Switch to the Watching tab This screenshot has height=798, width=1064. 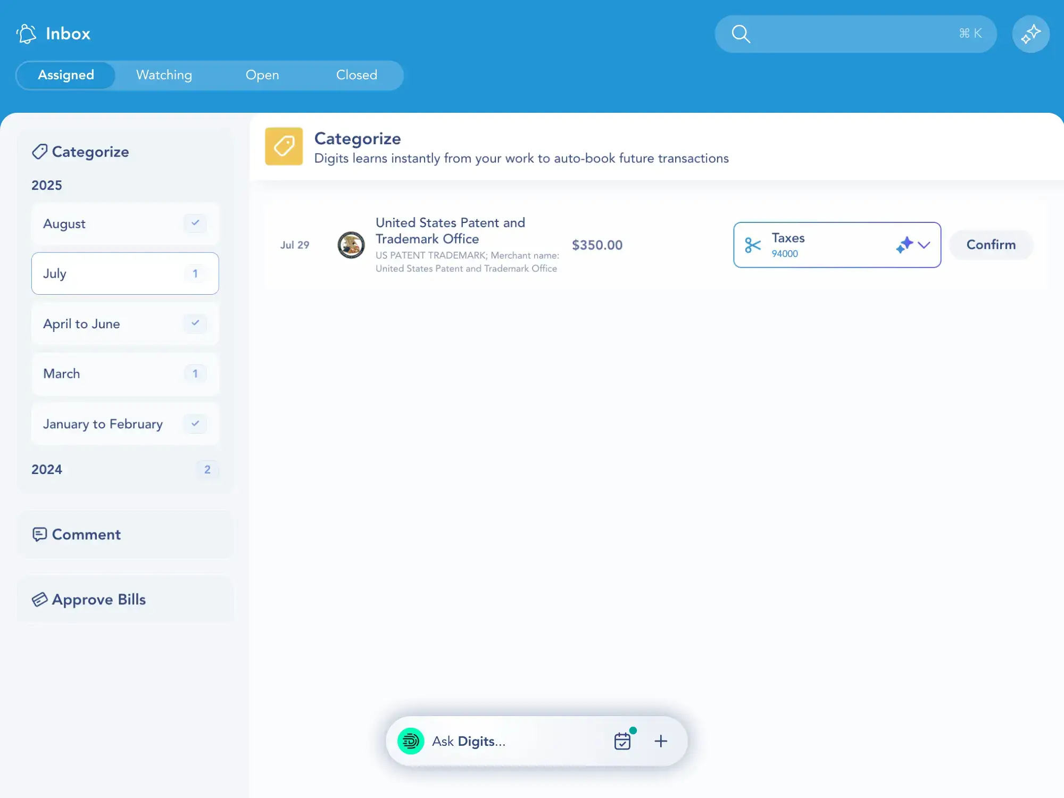(x=164, y=75)
